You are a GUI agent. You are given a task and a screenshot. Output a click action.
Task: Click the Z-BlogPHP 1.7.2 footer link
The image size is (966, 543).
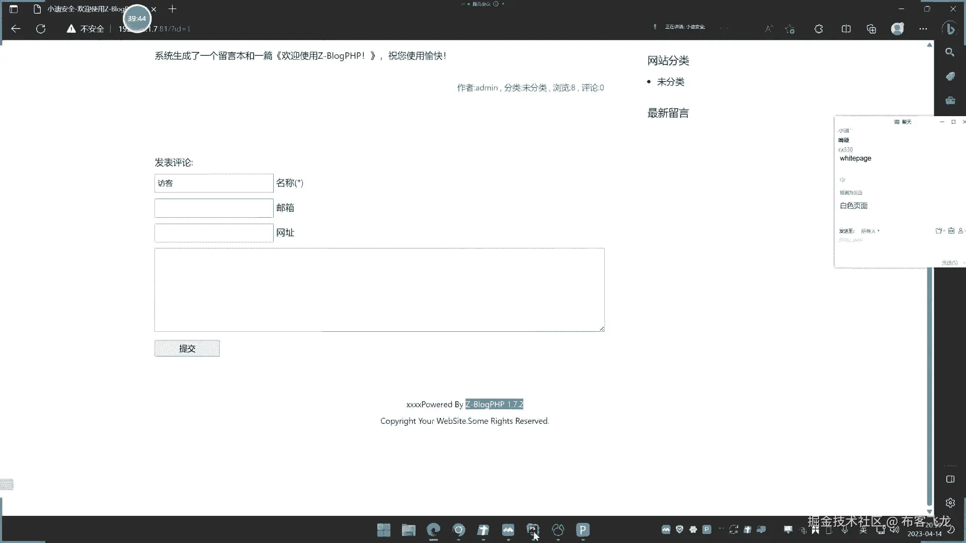tap(494, 404)
